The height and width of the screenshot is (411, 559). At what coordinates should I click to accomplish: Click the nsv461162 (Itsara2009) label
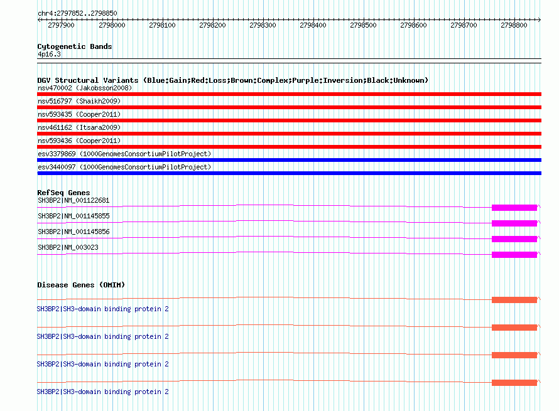79,127
